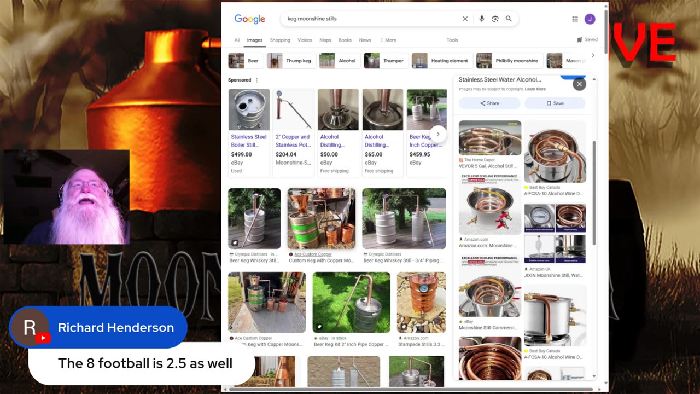Filter images by Thumper chip

click(x=386, y=61)
